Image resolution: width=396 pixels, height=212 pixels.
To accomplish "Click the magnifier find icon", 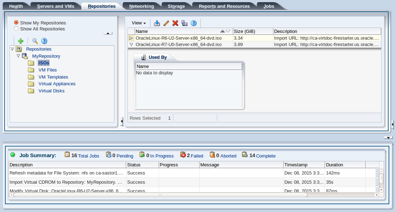I will (x=35, y=41).
